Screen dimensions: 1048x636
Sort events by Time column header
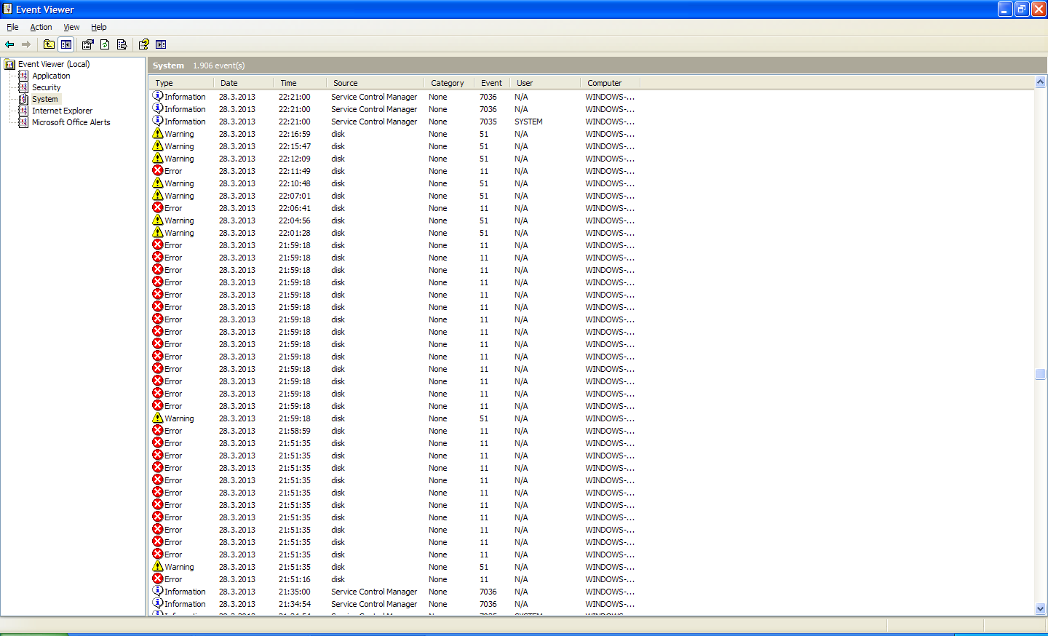[x=300, y=83]
